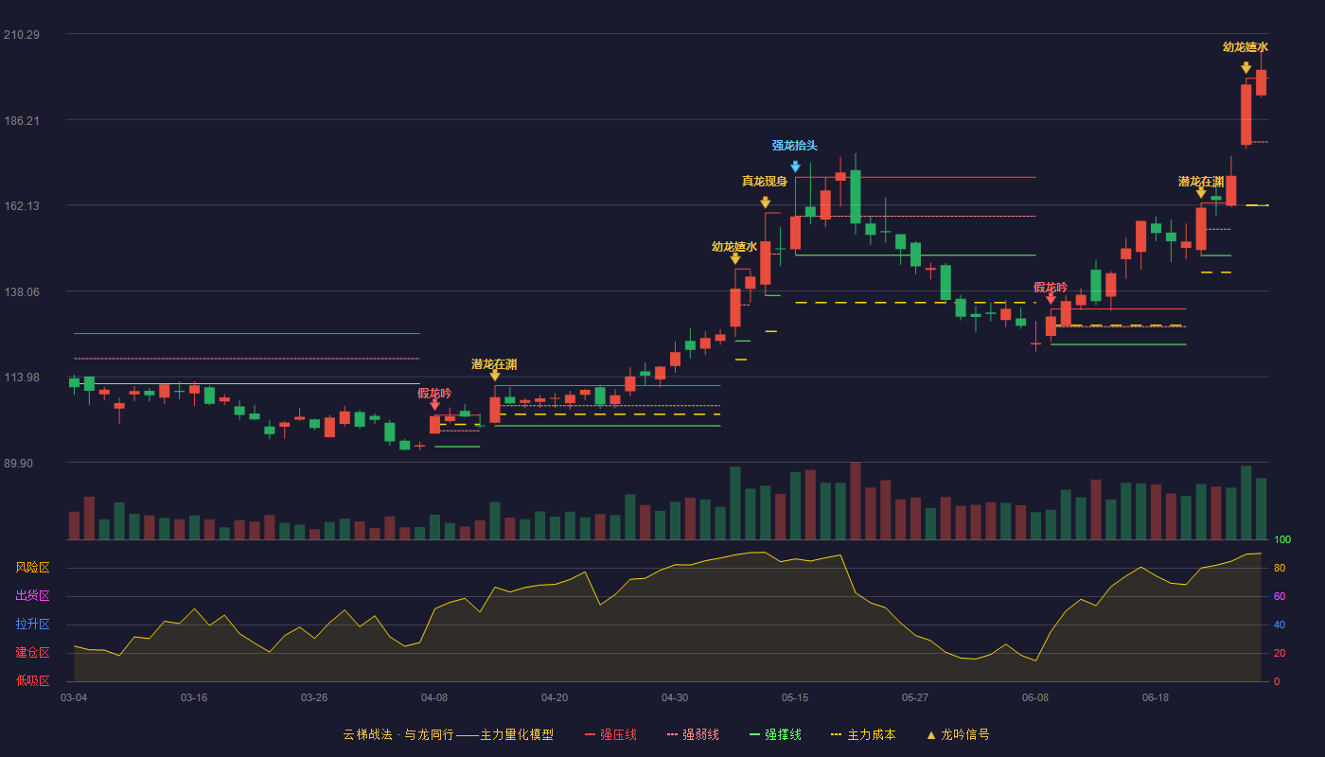Click the 210.29 price axis label

pyautogui.click(x=22, y=35)
